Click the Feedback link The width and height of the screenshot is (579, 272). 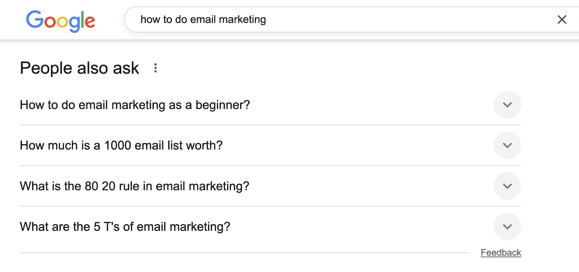(x=501, y=253)
